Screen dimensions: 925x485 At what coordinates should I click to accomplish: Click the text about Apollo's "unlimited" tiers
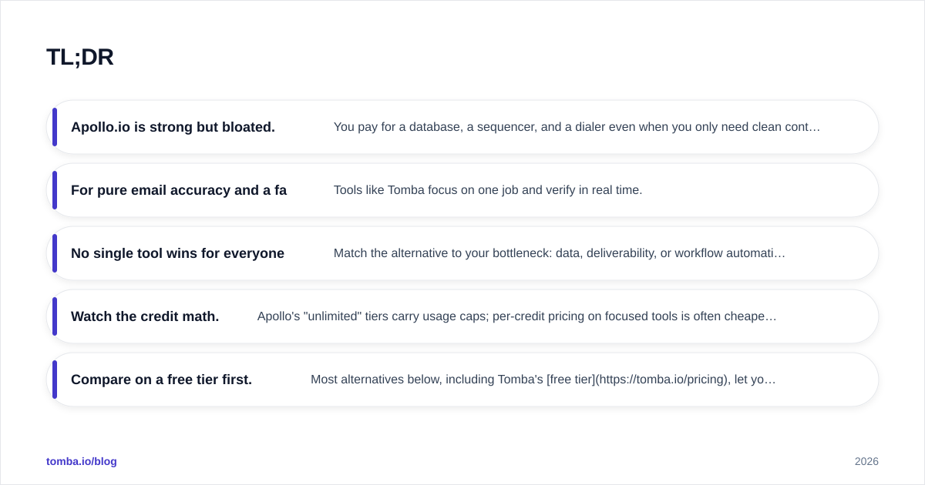(x=516, y=316)
